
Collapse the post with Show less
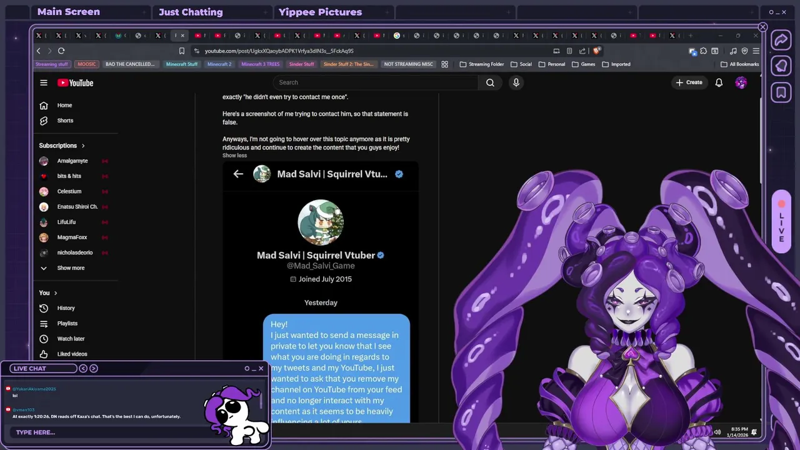click(234, 156)
